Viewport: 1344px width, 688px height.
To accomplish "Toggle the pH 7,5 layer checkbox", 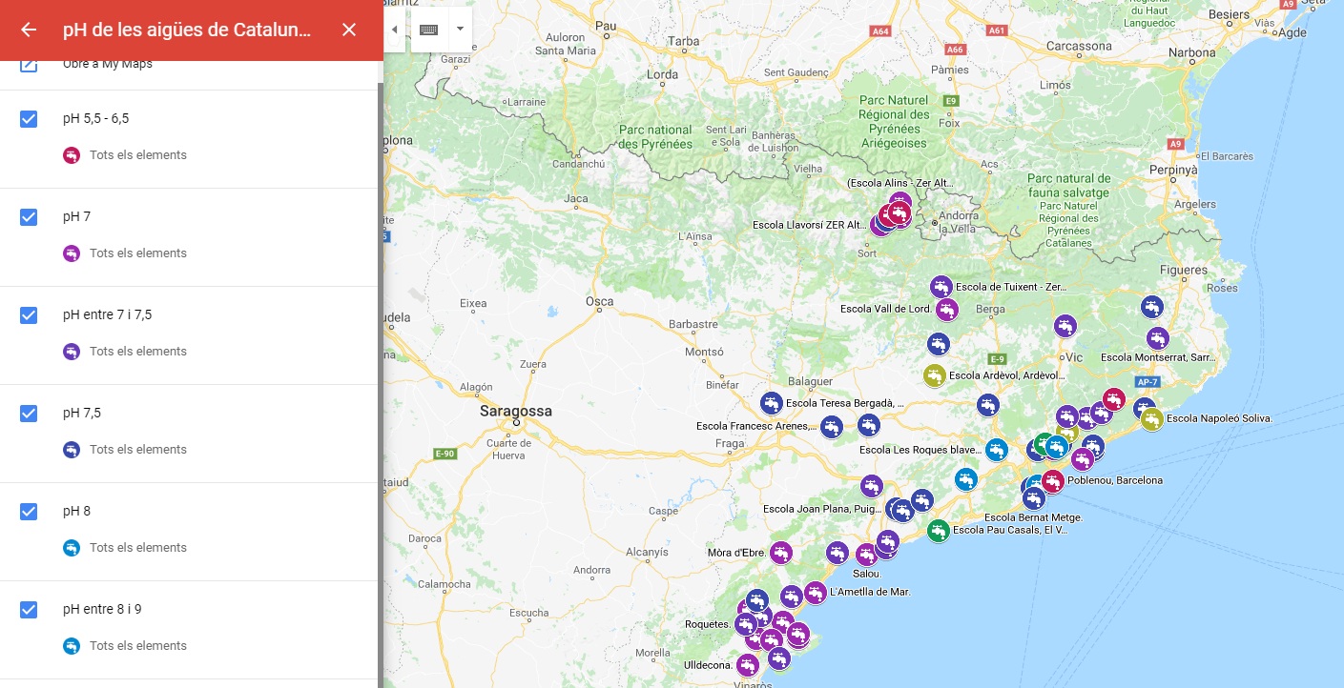I will point(29,414).
